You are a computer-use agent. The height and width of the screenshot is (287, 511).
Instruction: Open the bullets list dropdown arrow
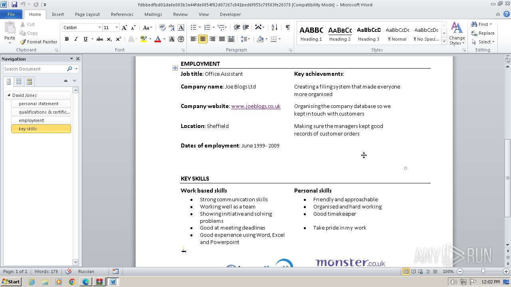[200, 27]
